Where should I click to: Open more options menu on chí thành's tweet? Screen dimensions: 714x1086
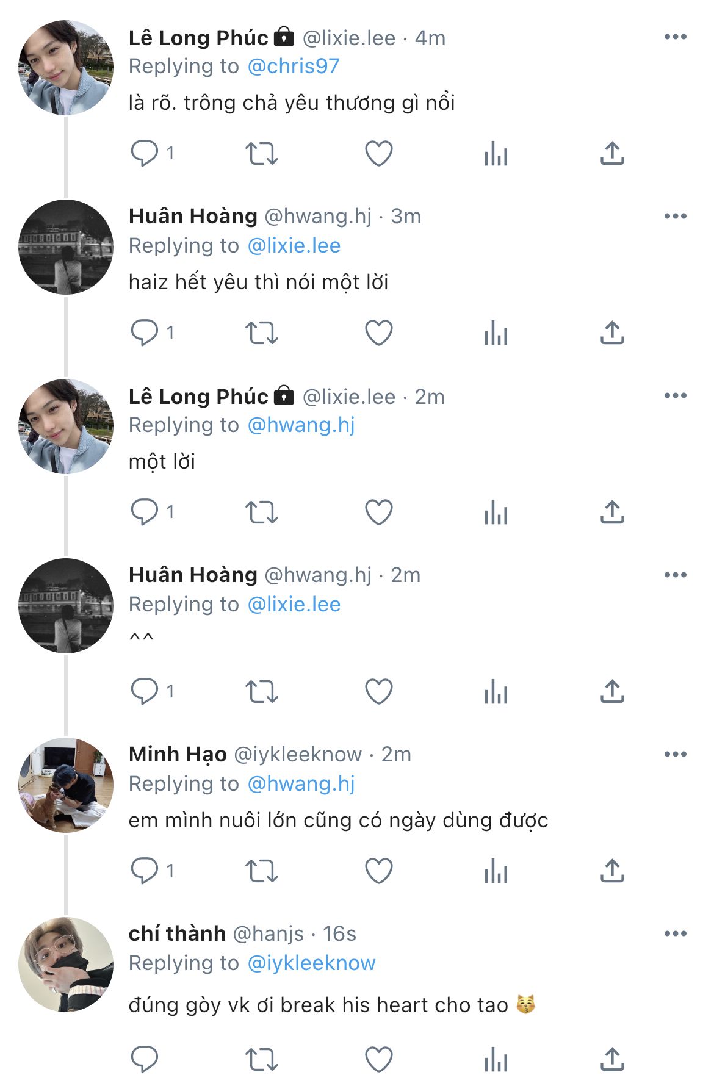(675, 933)
